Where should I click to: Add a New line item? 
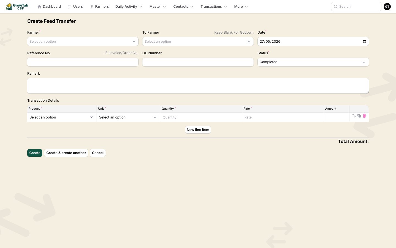click(x=198, y=130)
